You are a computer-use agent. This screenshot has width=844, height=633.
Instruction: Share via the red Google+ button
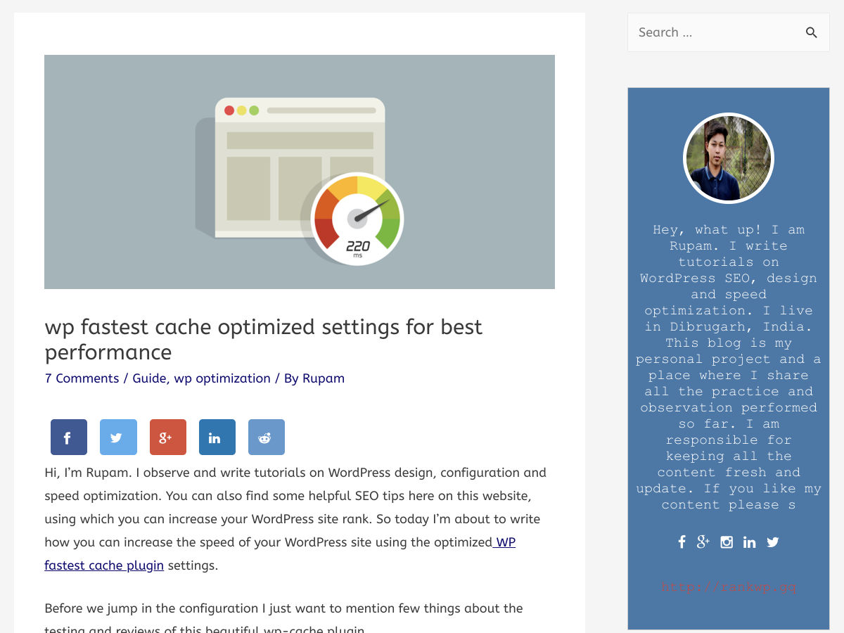pyautogui.click(x=167, y=437)
